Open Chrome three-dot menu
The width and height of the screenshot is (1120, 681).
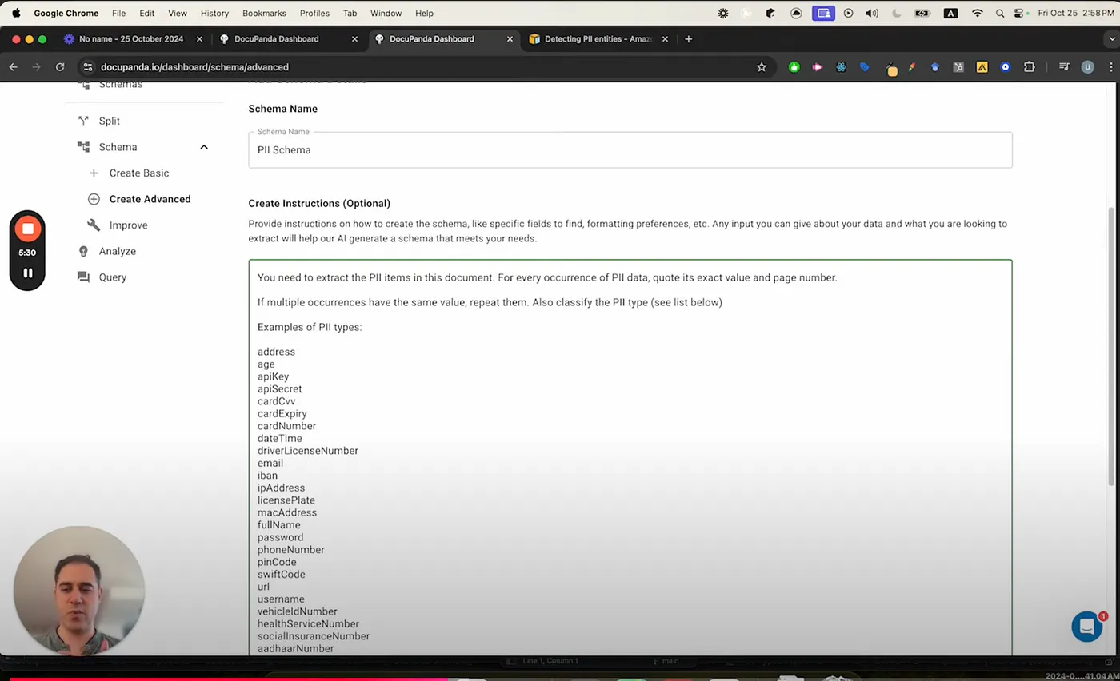point(1110,67)
